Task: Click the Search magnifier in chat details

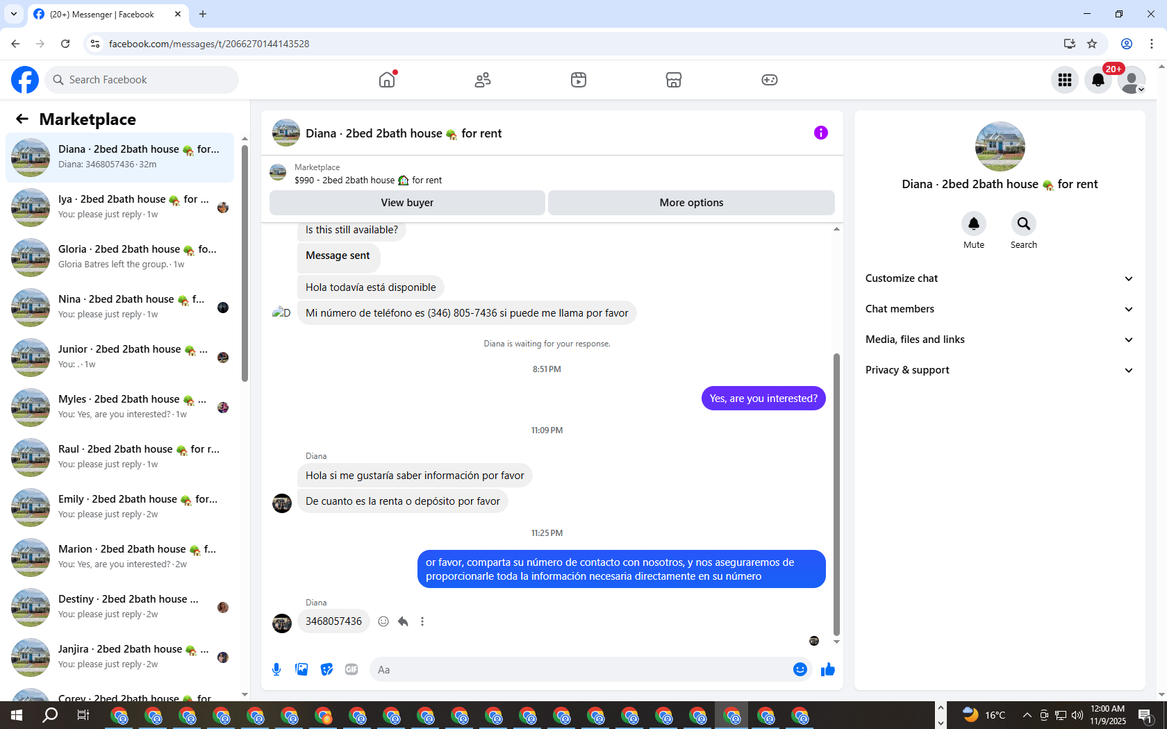Action: (1024, 224)
